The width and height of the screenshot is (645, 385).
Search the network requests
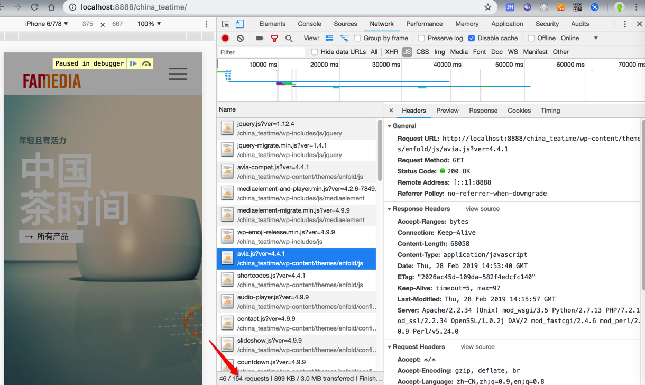[289, 38]
